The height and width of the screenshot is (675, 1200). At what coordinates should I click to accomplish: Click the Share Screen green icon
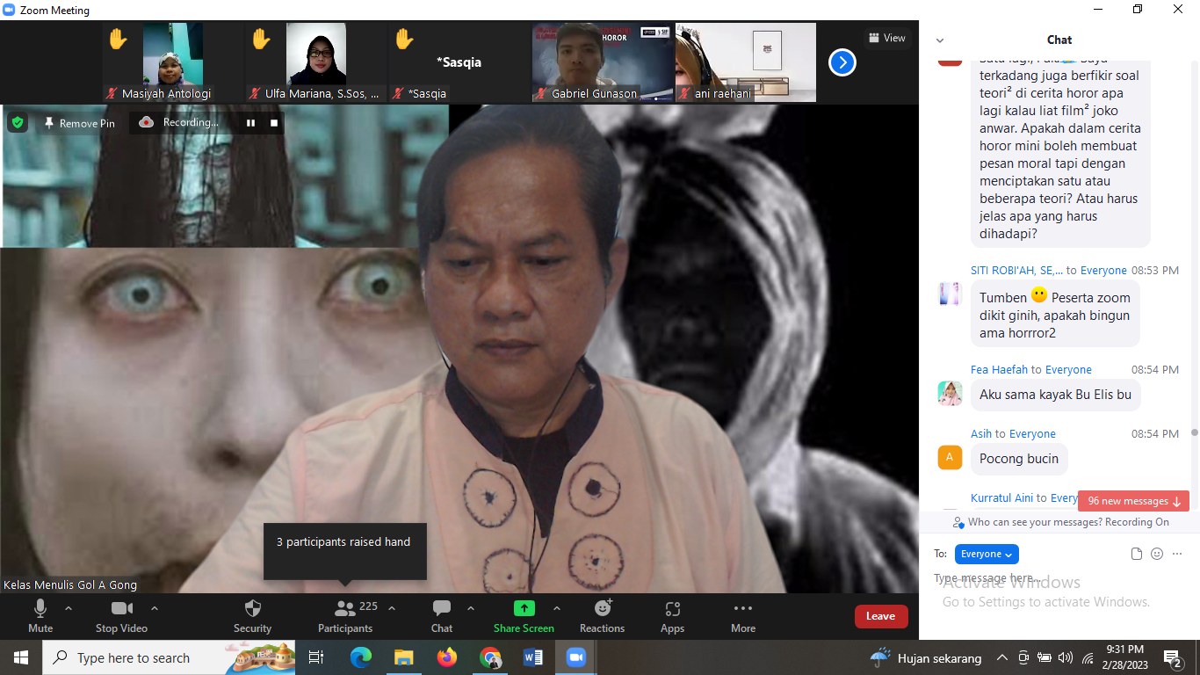[x=524, y=608]
